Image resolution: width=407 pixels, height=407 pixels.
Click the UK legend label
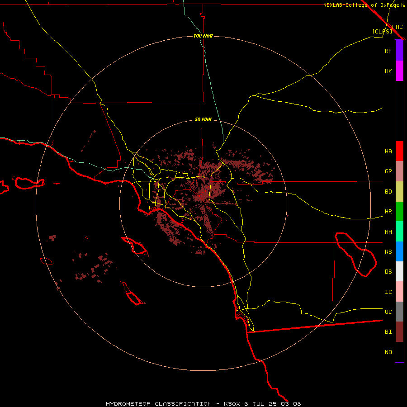(388, 71)
